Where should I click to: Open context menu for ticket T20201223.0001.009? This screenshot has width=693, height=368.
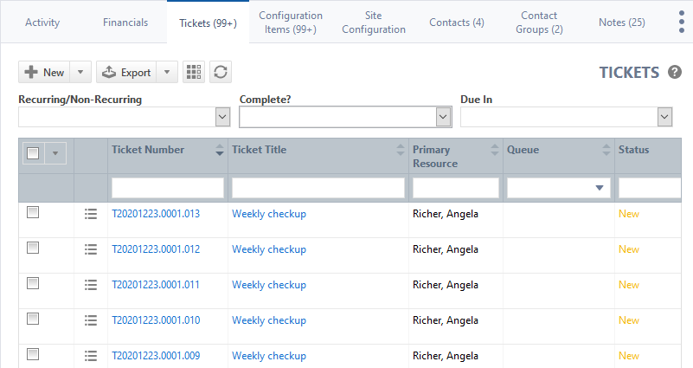91,356
